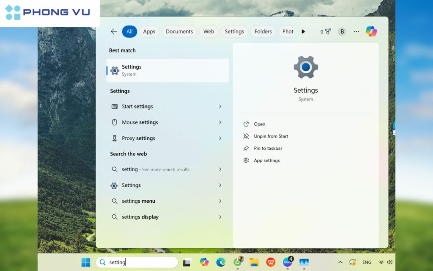Launch Microsoft Edge from the taskbar
The height and width of the screenshot is (271, 433).
click(220, 262)
